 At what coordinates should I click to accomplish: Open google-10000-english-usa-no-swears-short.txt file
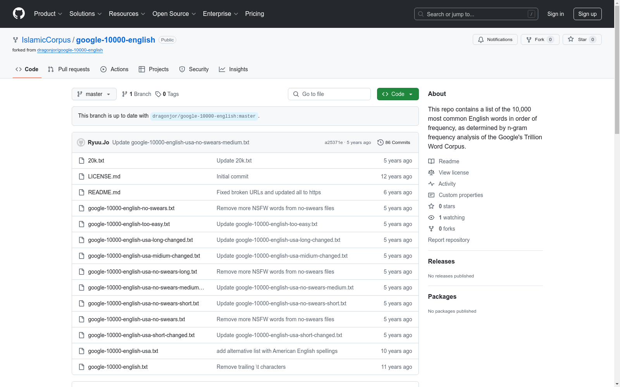click(143, 303)
